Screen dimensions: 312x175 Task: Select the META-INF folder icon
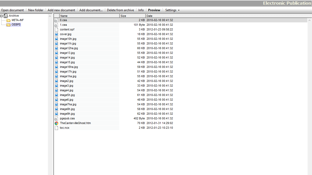click(x=9, y=20)
